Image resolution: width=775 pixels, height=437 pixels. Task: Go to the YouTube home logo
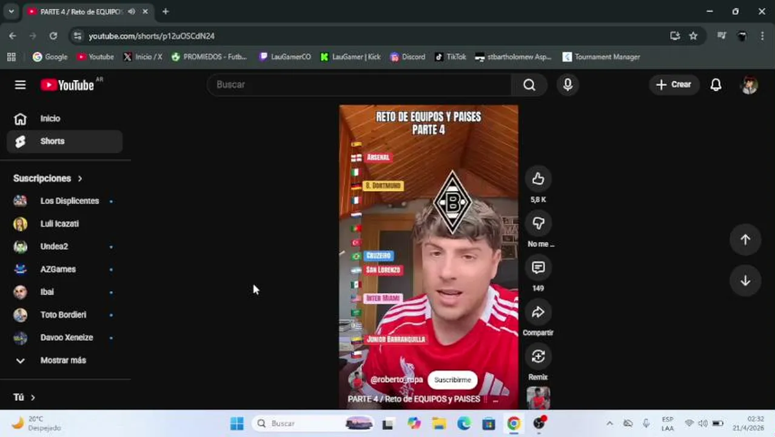(x=68, y=85)
